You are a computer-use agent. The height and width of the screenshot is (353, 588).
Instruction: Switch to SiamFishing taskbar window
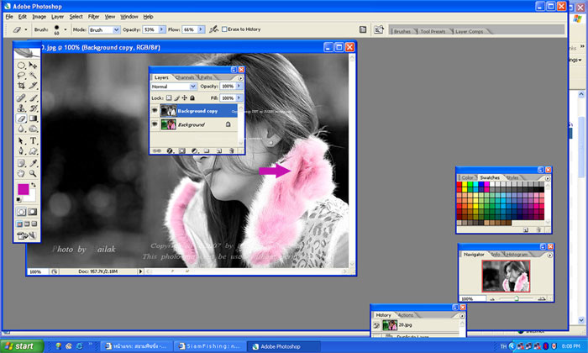210,346
